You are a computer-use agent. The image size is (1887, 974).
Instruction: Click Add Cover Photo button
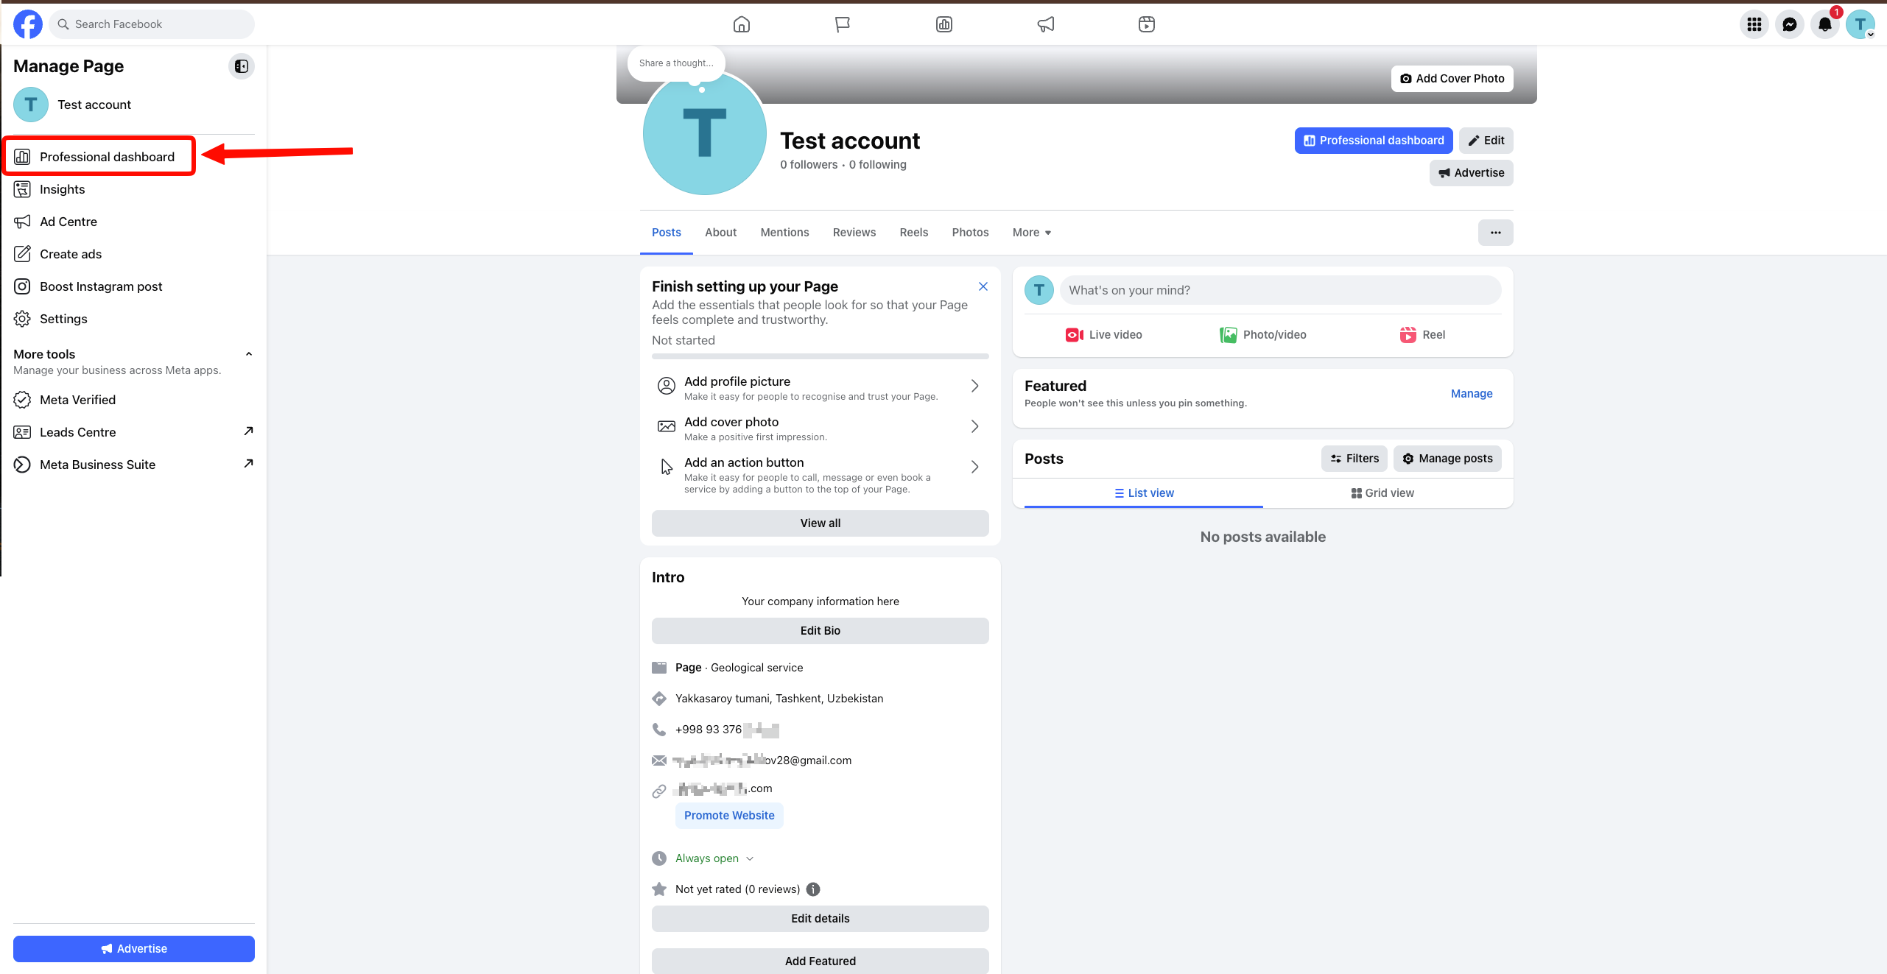pyautogui.click(x=1452, y=79)
